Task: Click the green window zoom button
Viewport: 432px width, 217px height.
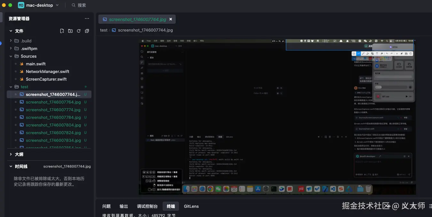Action: click(10, 5)
